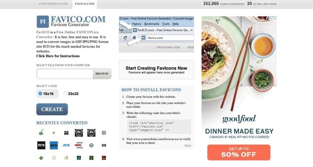This screenshot has width=313, height=167.
Task: Select the black ЛГК recently converted icon
Action: tap(41, 145)
